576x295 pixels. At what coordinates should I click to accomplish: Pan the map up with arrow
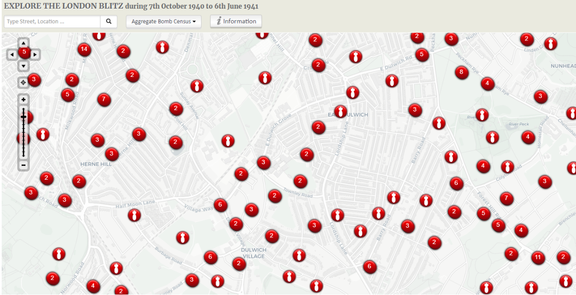pos(24,43)
